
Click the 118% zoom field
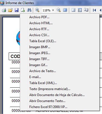[47, 10]
